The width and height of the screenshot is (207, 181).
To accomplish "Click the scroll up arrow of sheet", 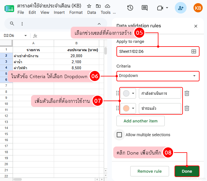I will [106, 171].
